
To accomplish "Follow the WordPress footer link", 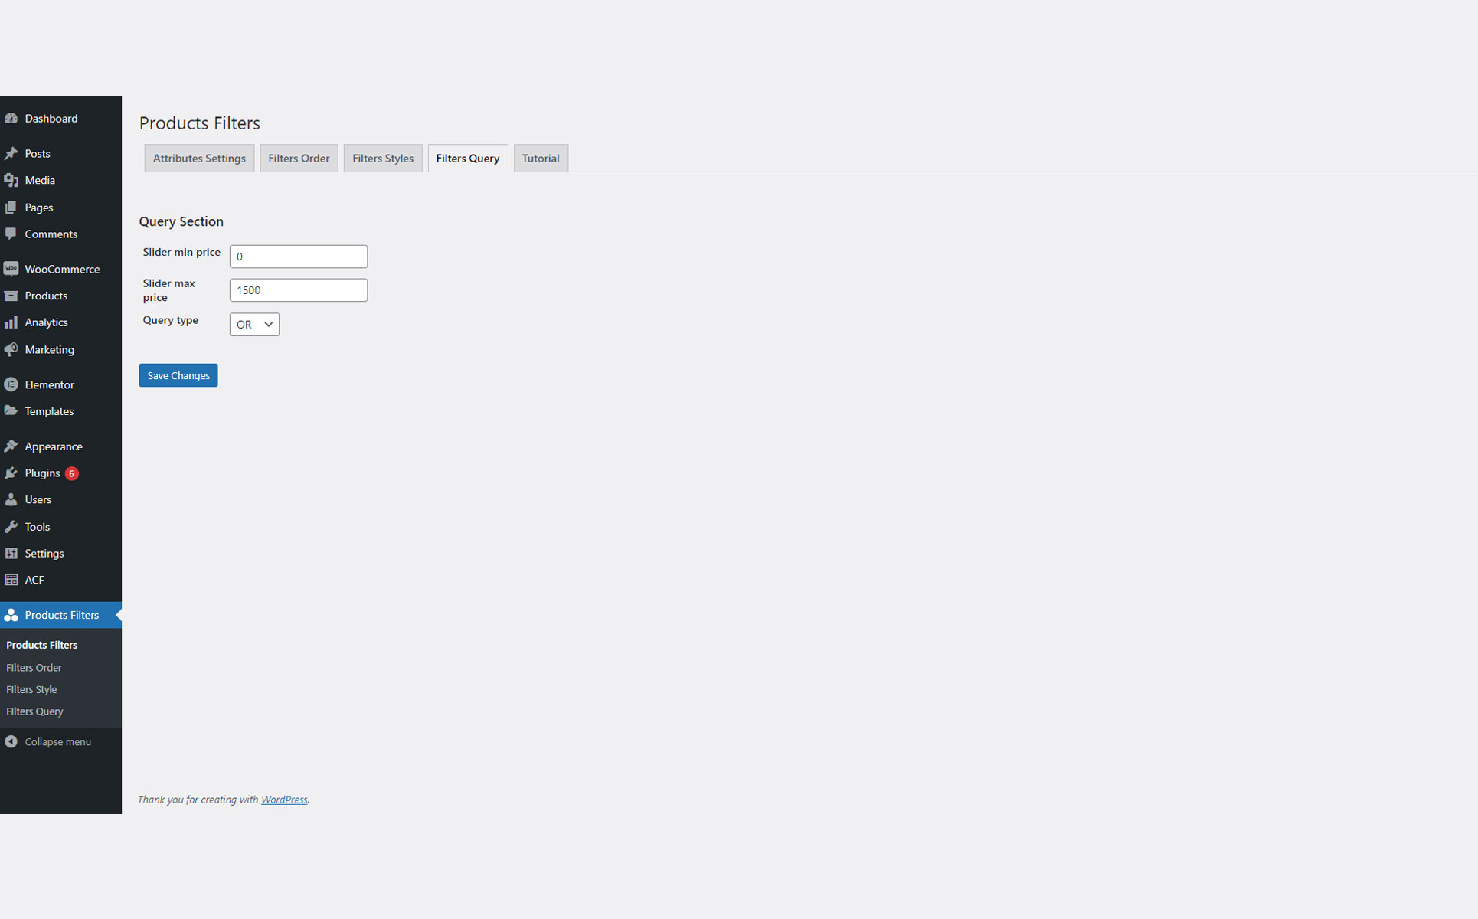I will (284, 800).
